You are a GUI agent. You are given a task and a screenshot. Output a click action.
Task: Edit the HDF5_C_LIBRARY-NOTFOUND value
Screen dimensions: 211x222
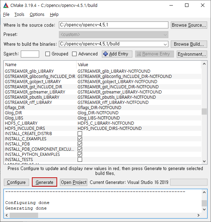point(106,123)
